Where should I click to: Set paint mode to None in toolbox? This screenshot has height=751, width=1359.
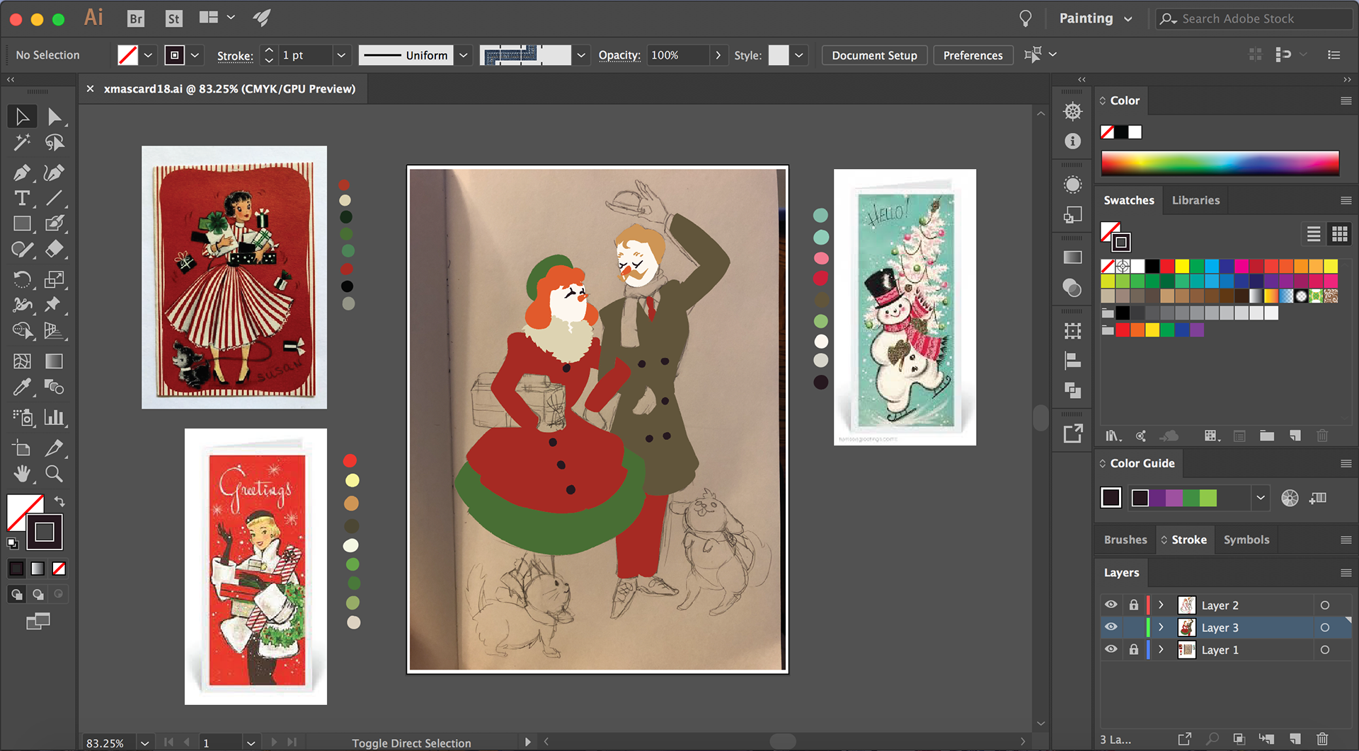pyautogui.click(x=59, y=569)
